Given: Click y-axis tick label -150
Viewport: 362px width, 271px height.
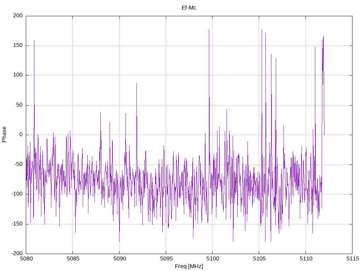Looking at the screenshot, I should 17,224.
